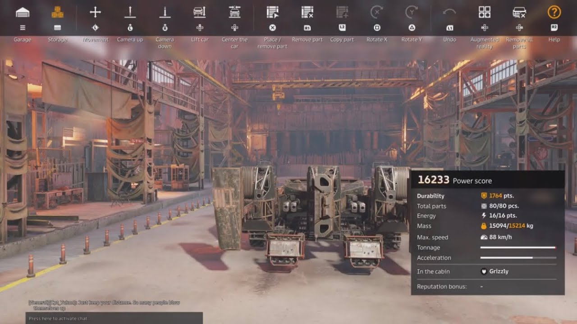Click the Rotate Y icon

(412, 12)
